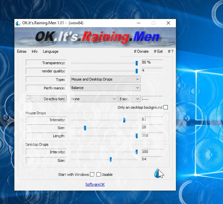Click the Transparency value field showing 50 %
This screenshot has height=204, width=223.
coord(152,62)
